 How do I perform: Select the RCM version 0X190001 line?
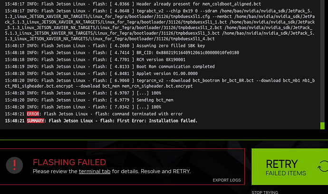tap(95, 60)
